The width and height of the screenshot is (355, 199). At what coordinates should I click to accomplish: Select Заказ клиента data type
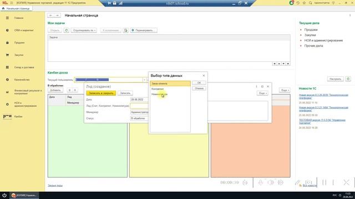pyautogui.click(x=170, y=83)
